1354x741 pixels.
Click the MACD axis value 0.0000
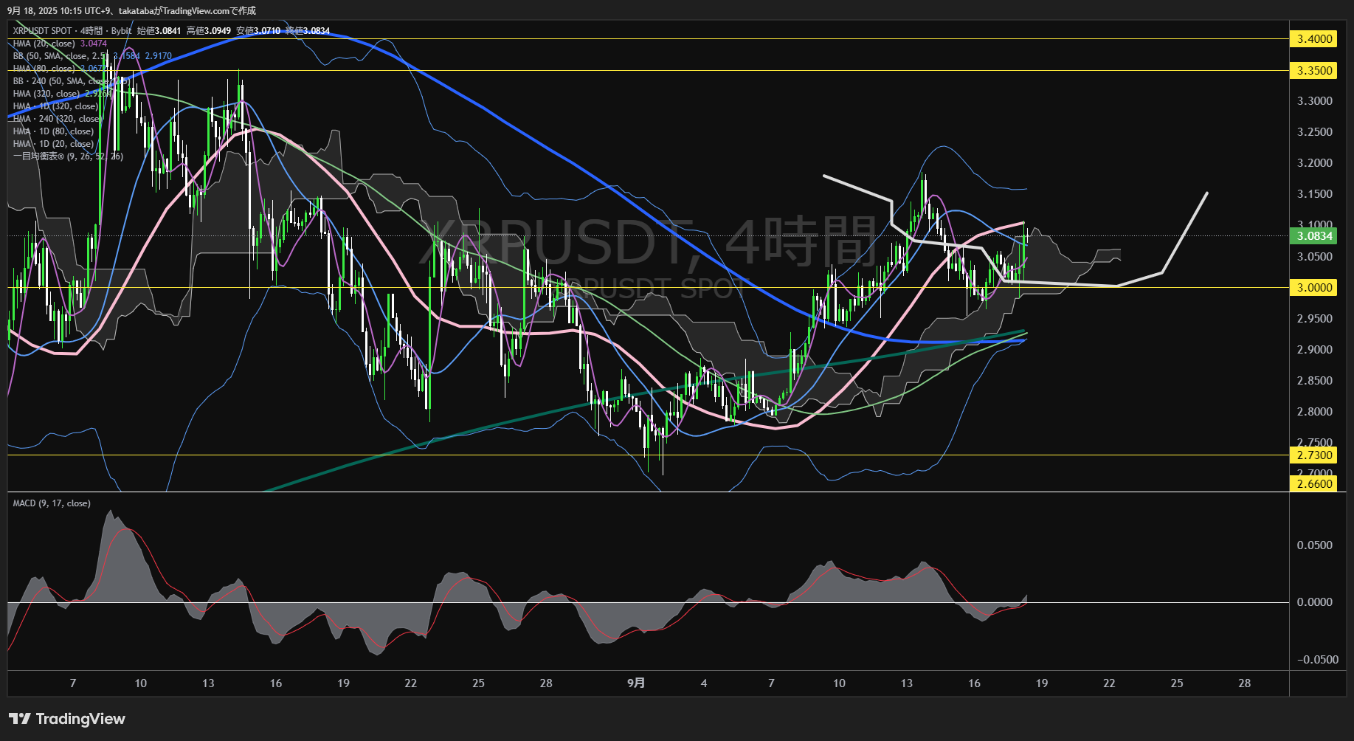coord(1315,602)
